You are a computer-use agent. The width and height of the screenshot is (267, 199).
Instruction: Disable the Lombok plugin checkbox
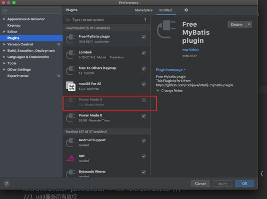click(x=143, y=53)
